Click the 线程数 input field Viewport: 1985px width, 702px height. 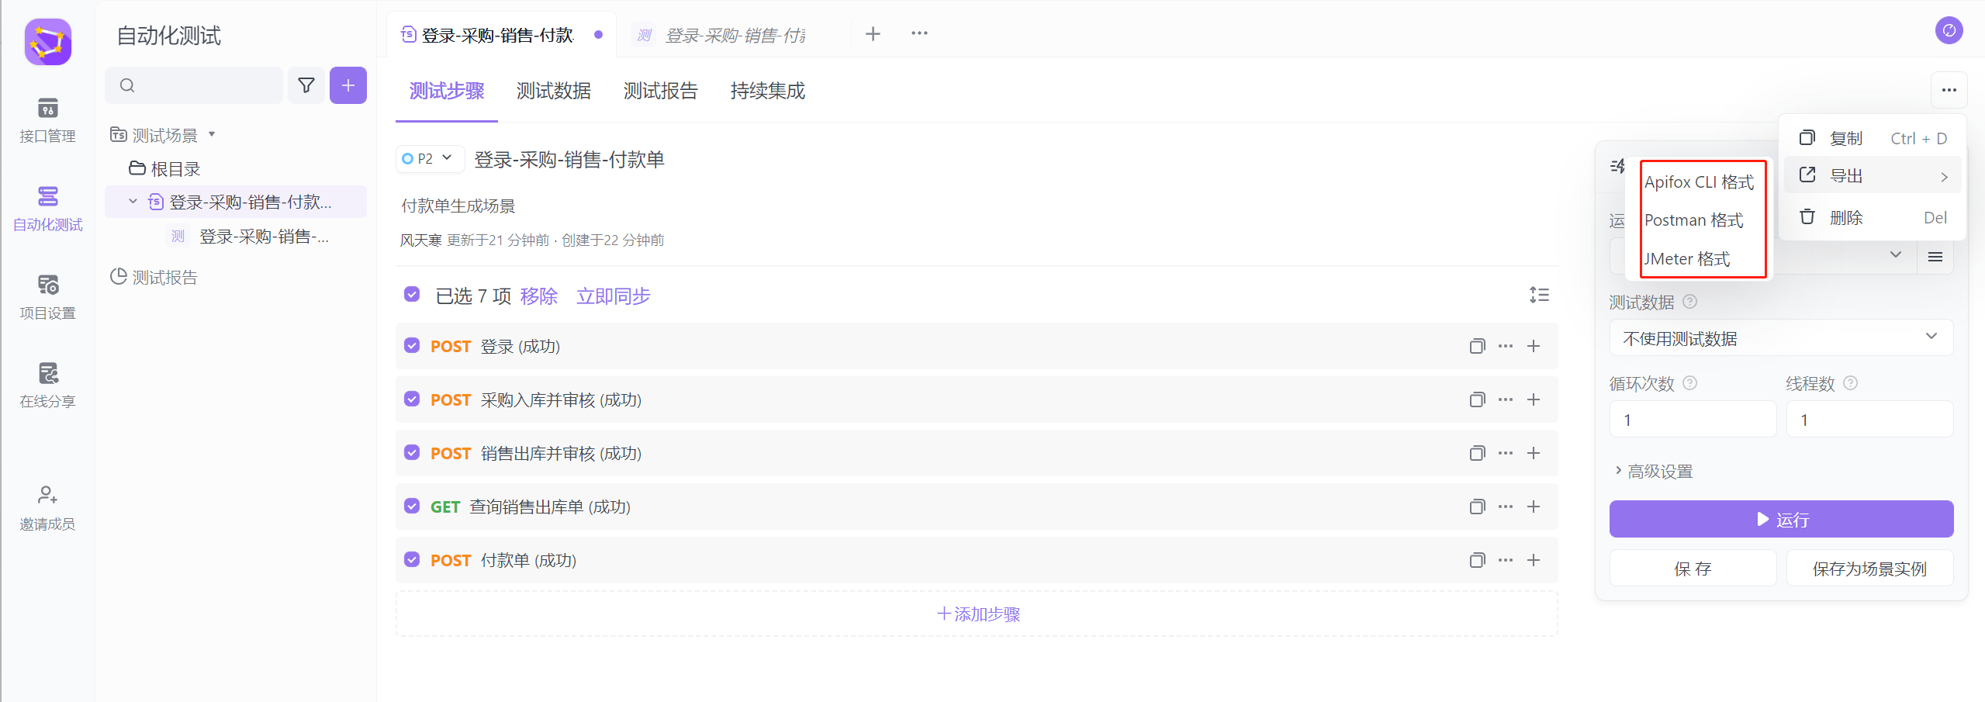pos(1869,420)
